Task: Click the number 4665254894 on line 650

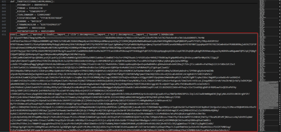Action: click(x=50, y=32)
